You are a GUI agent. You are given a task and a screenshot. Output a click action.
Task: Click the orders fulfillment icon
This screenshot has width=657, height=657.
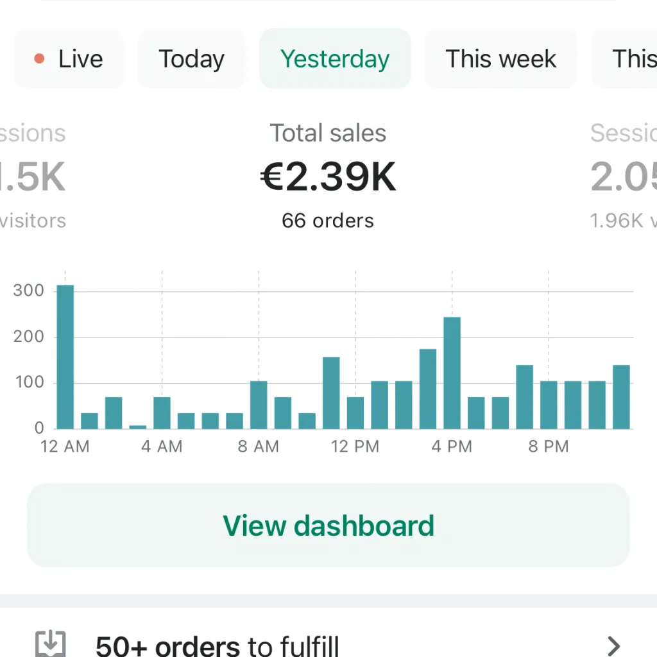pos(50,645)
